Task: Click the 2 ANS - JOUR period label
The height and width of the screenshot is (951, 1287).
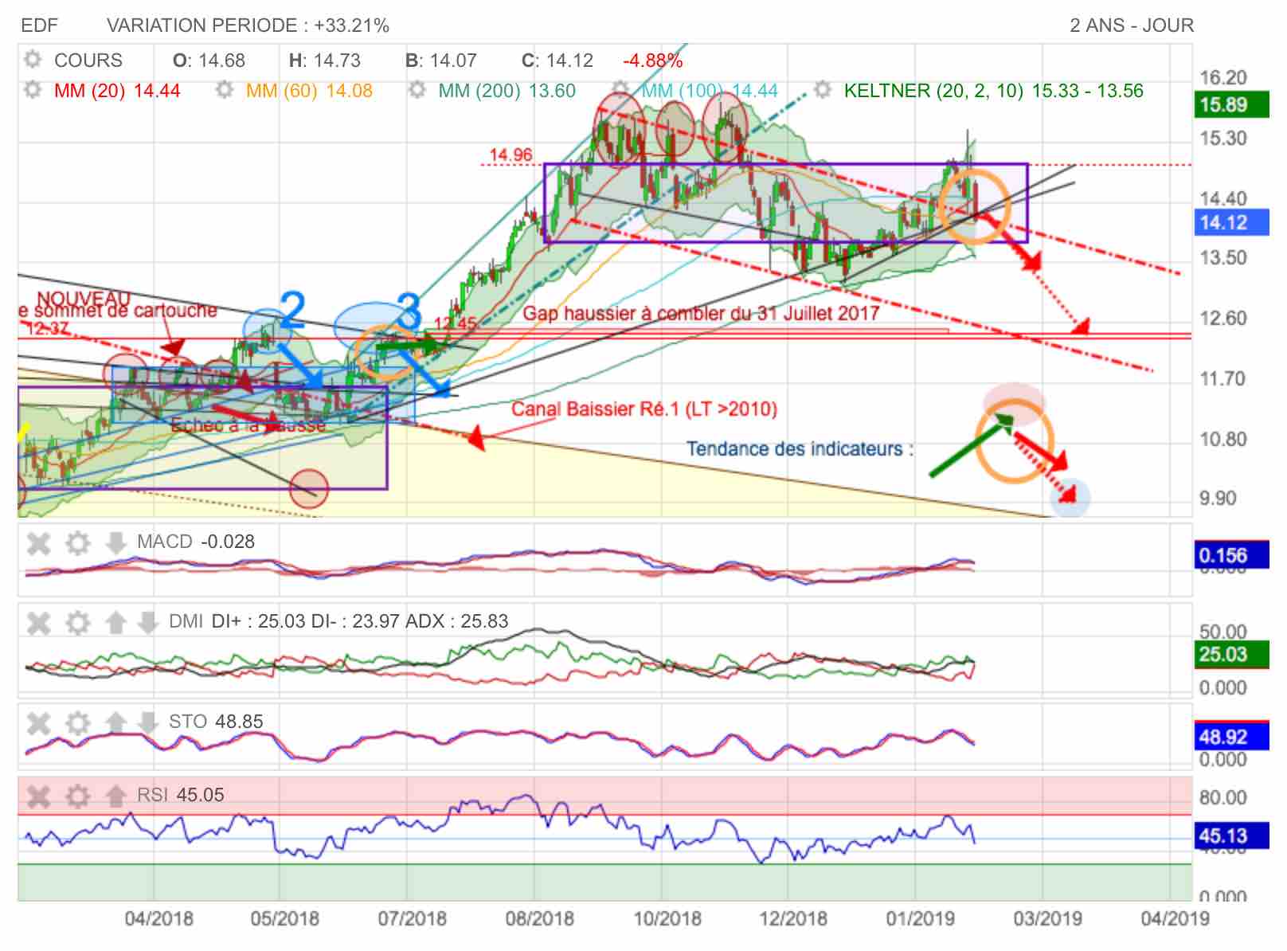Action: point(1132,25)
